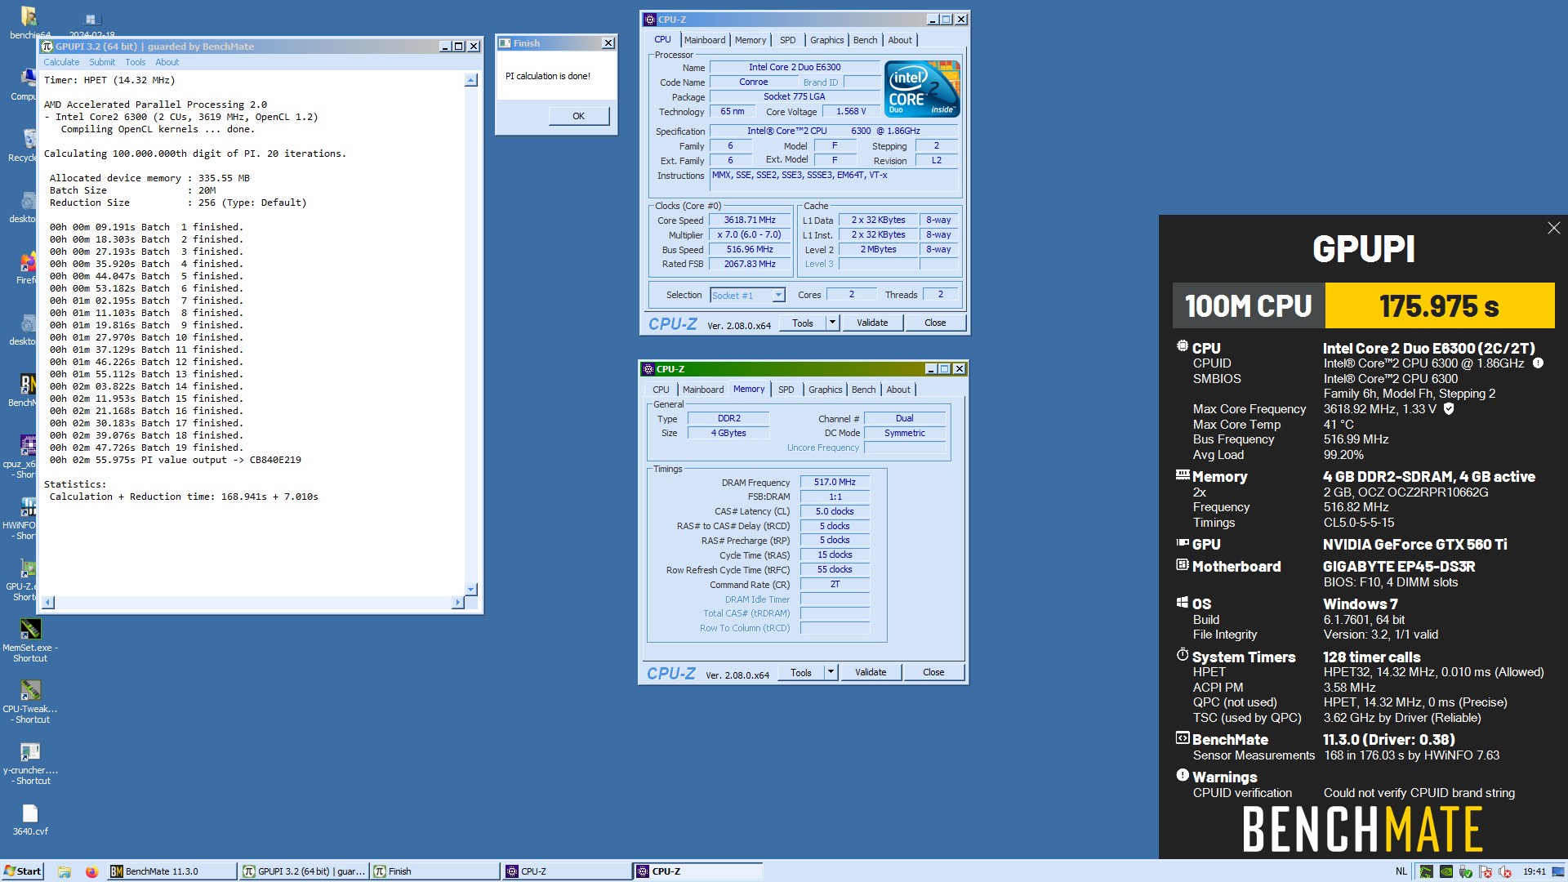Screen dimensions: 1568x882
Task: Click the DRAM Frequency value 517.0 MHz
Action: (835, 482)
